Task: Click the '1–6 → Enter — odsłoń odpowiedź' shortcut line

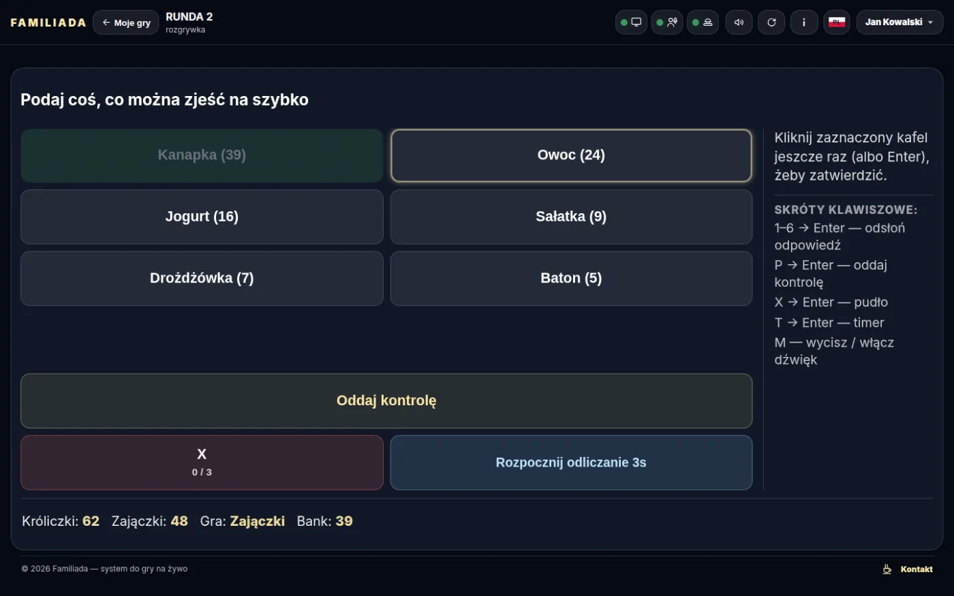Action: (x=840, y=236)
